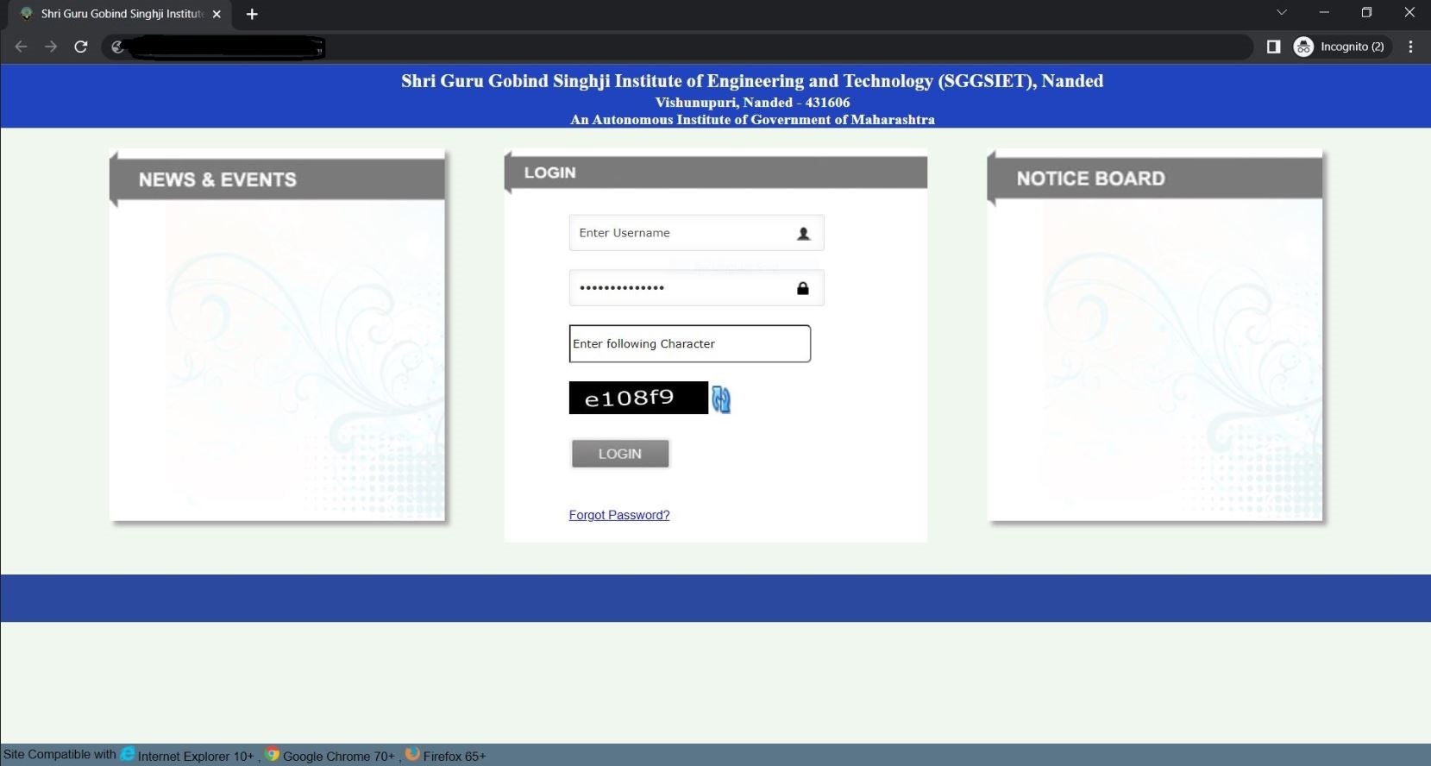Click the user icon in the username field
The height and width of the screenshot is (766, 1431).
tap(803, 234)
